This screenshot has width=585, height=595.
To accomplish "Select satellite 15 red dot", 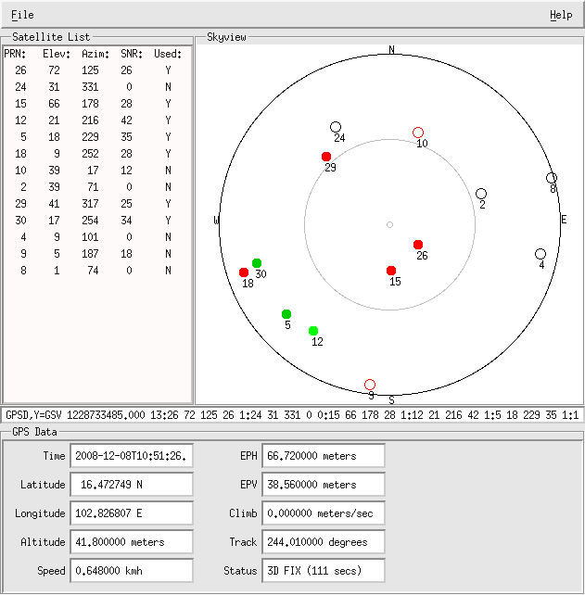I will (391, 271).
